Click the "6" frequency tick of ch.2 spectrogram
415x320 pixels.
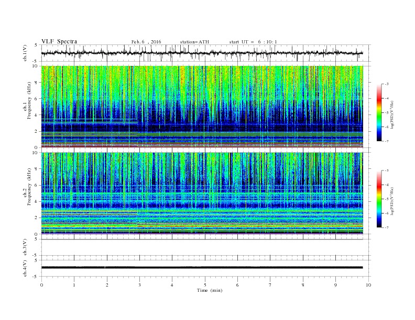coord(37,185)
